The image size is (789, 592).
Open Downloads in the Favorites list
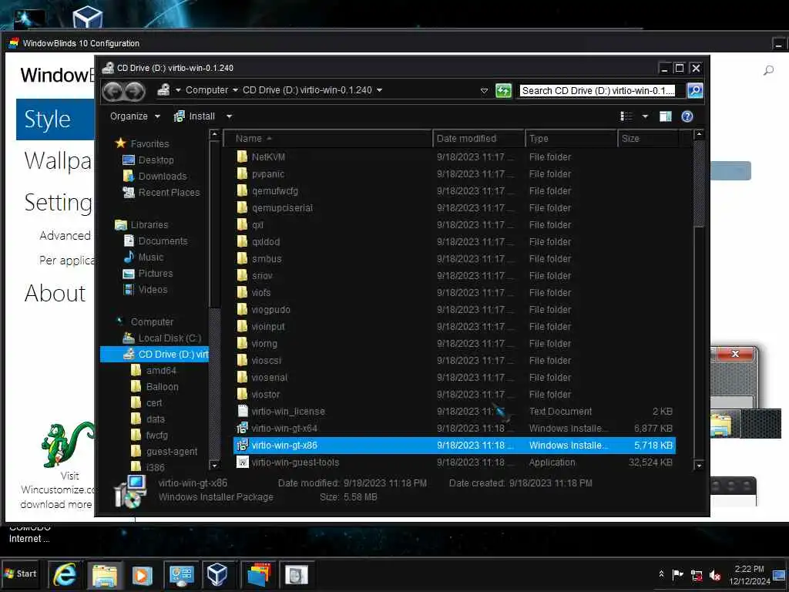tap(163, 177)
